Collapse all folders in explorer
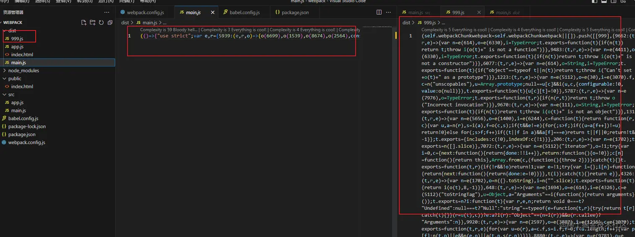 (x=110, y=23)
